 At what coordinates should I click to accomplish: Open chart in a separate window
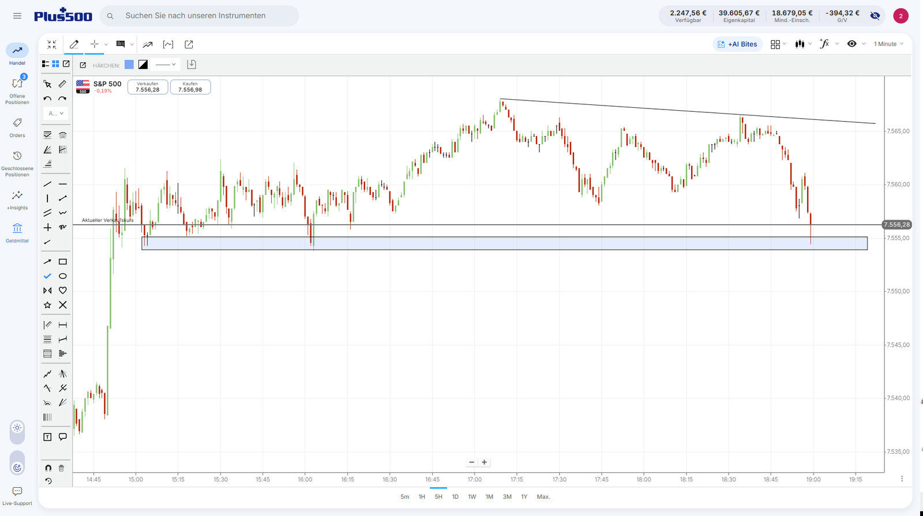(189, 44)
